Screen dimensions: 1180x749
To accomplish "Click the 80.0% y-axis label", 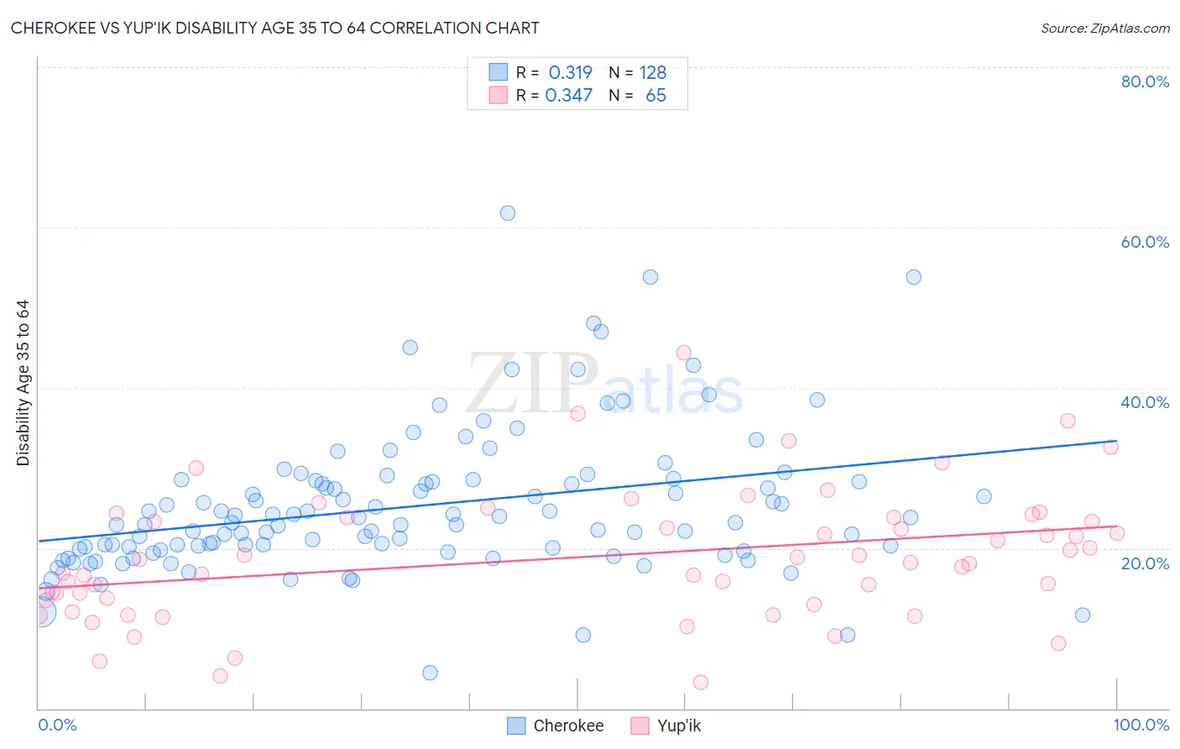I will [x=1145, y=81].
